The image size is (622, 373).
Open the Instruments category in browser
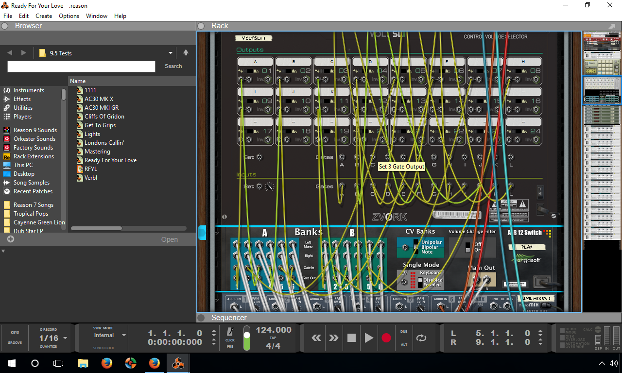(x=24, y=90)
